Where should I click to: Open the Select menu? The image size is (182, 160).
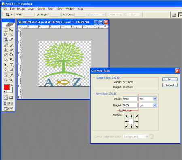click(41, 9)
